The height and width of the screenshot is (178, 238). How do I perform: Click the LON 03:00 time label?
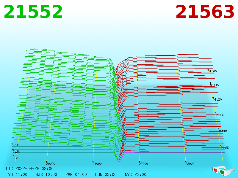(x=106, y=174)
